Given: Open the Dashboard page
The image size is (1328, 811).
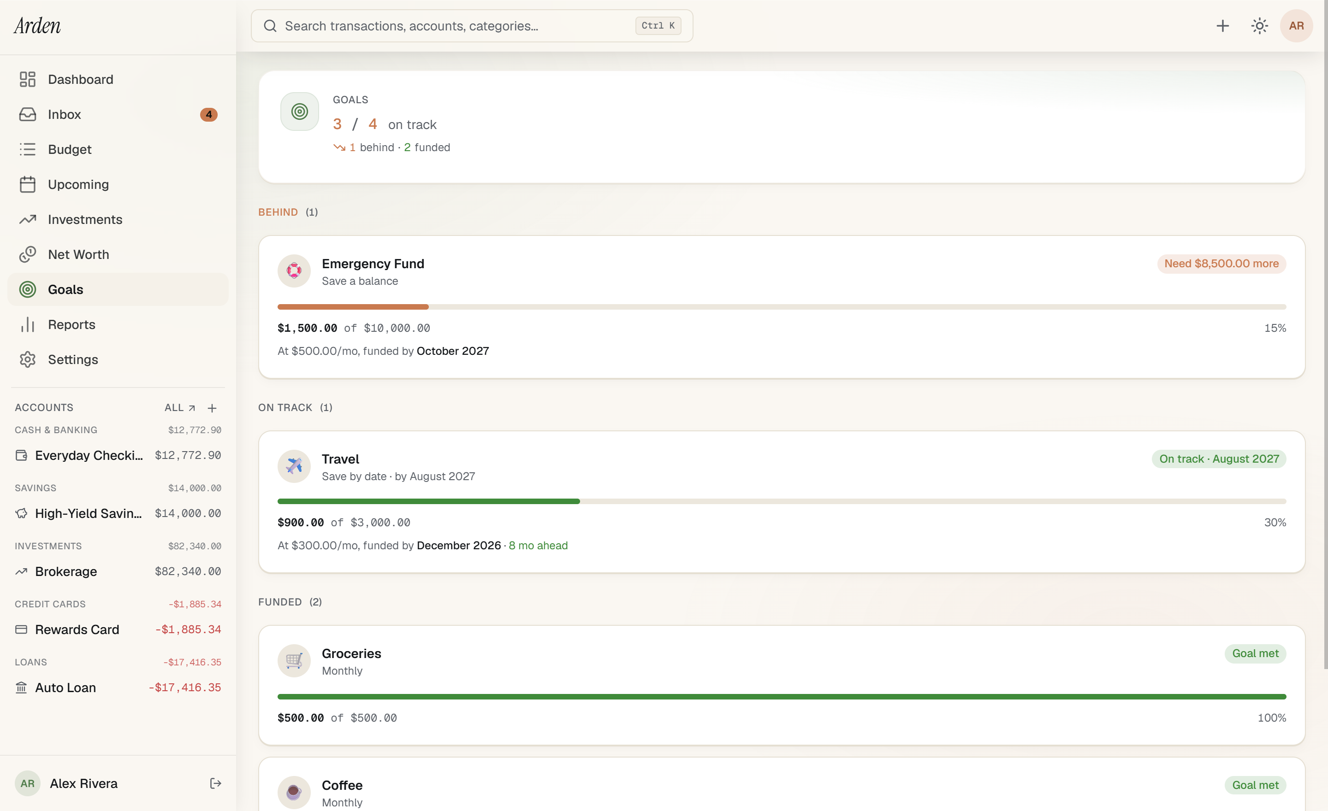Looking at the screenshot, I should (x=118, y=79).
